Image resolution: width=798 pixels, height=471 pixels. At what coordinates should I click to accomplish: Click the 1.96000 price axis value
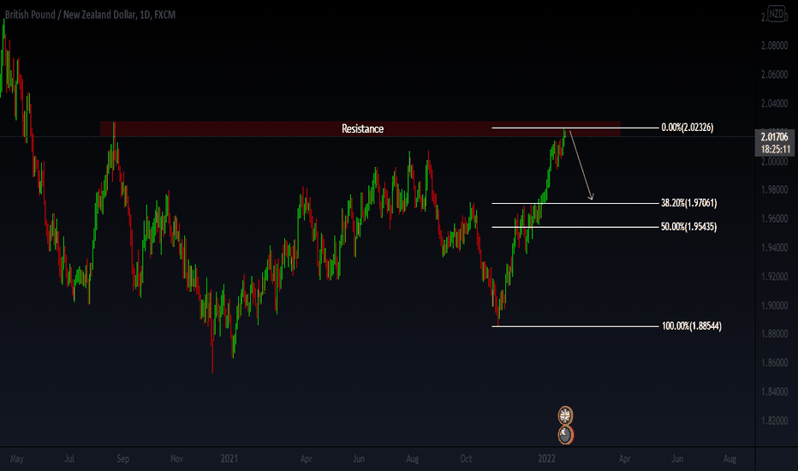tap(774, 219)
